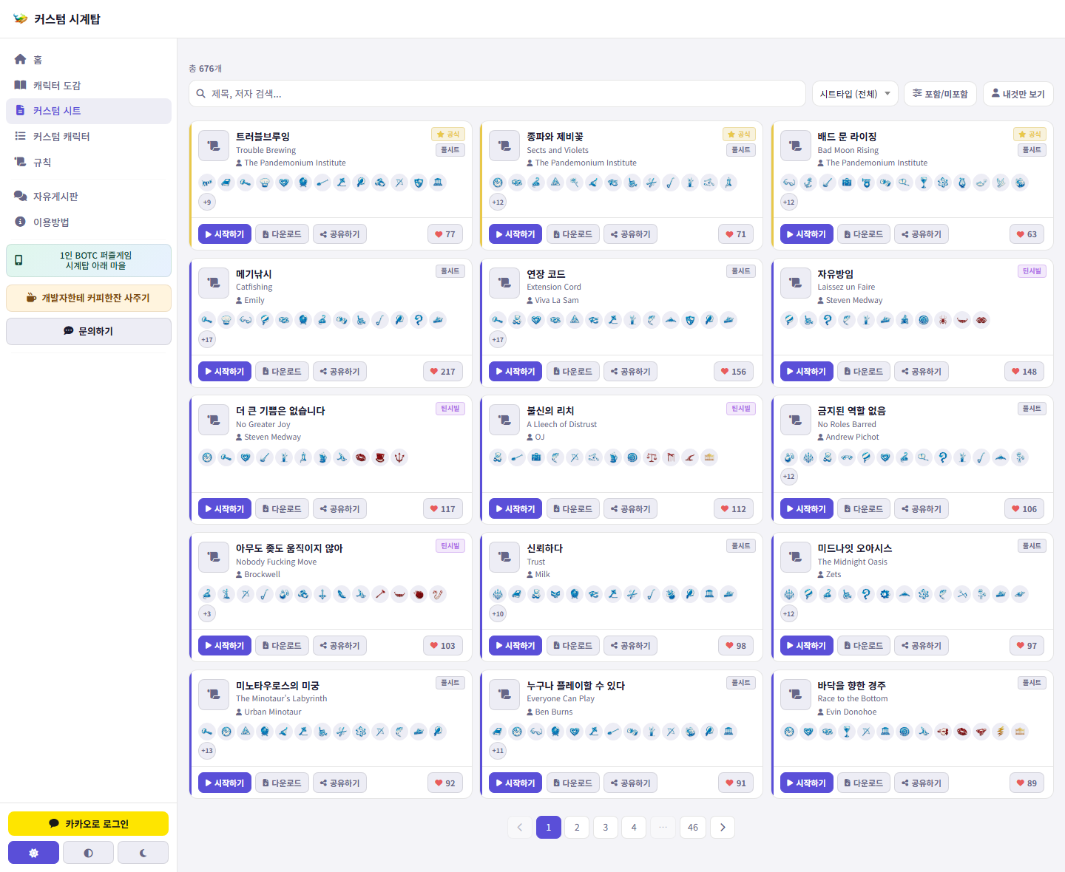This screenshot has width=1065, height=872.
Task: Like 신뢰하다 heart 98
Action: click(x=736, y=646)
